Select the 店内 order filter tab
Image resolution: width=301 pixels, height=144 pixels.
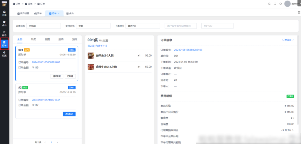coord(61,39)
